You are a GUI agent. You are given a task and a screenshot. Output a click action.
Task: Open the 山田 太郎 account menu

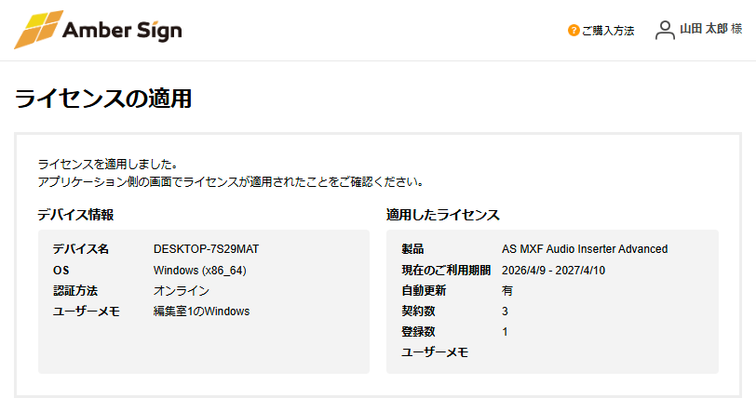pyautogui.click(x=709, y=30)
